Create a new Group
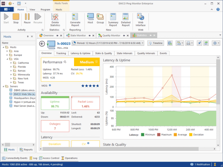223x167 pixels. (x=100, y=19)
